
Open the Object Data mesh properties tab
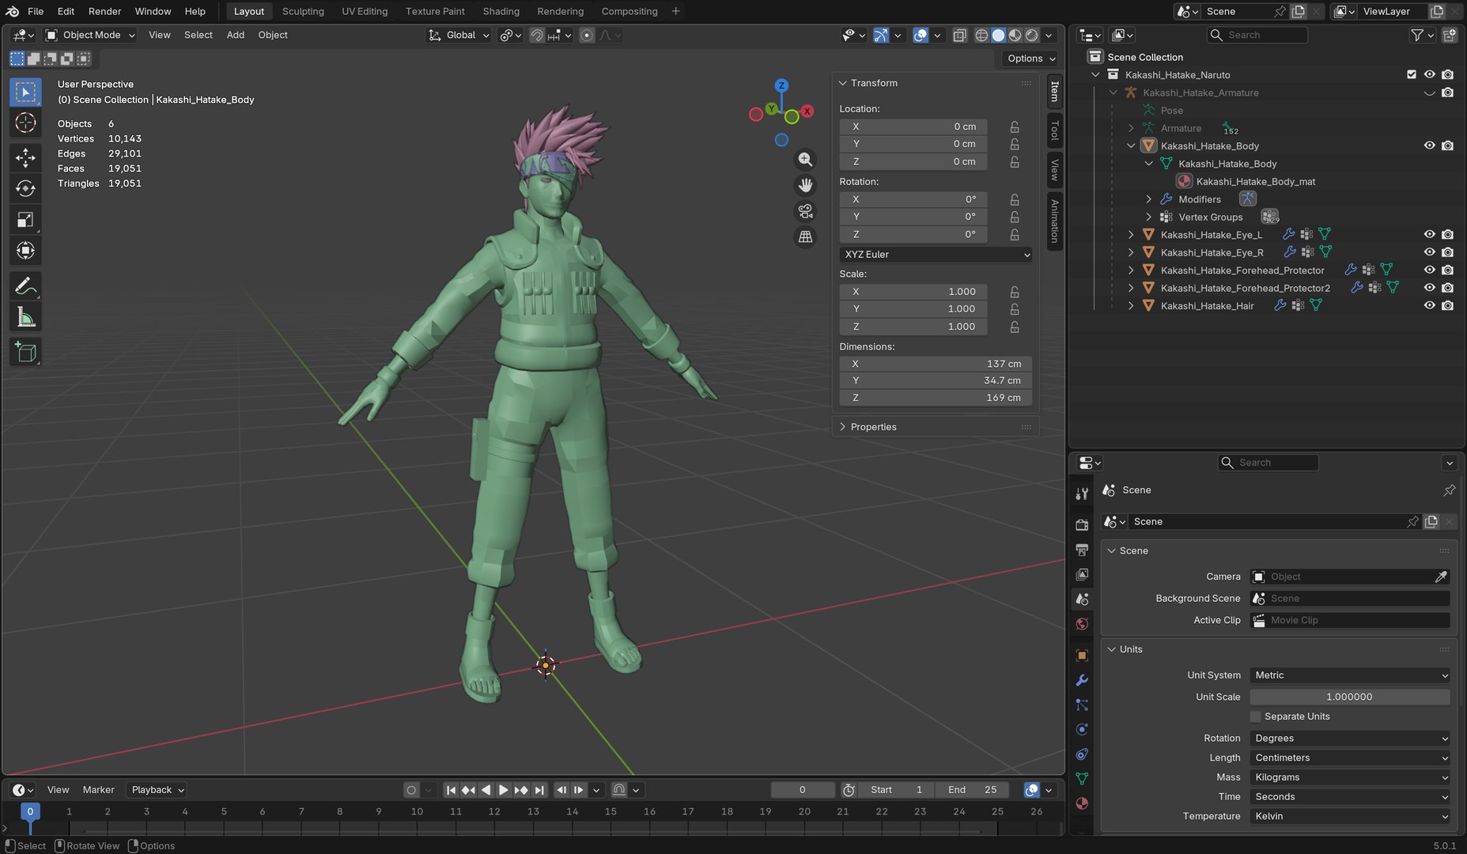[x=1082, y=779]
